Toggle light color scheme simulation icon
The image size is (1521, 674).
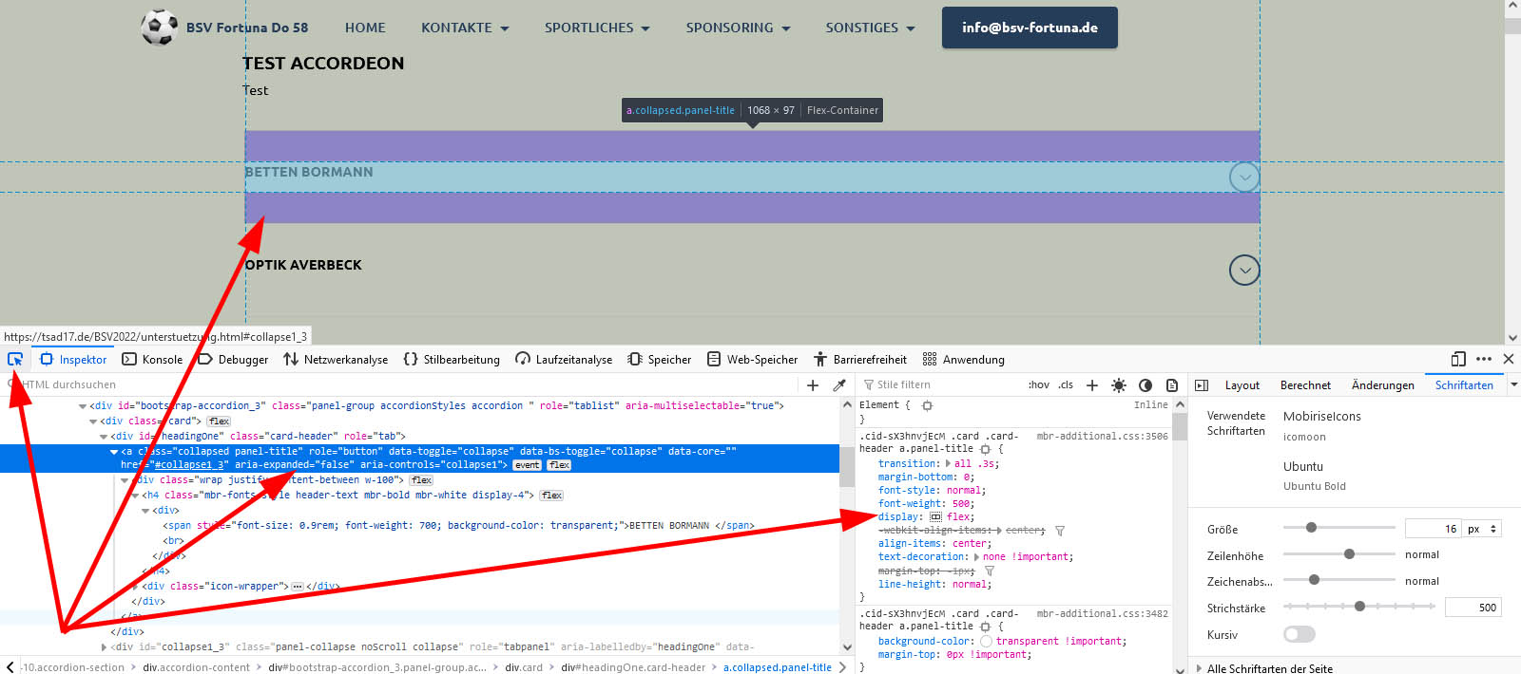(x=1119, y=385)
